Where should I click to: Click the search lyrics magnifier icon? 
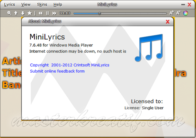tap(9, 13)
